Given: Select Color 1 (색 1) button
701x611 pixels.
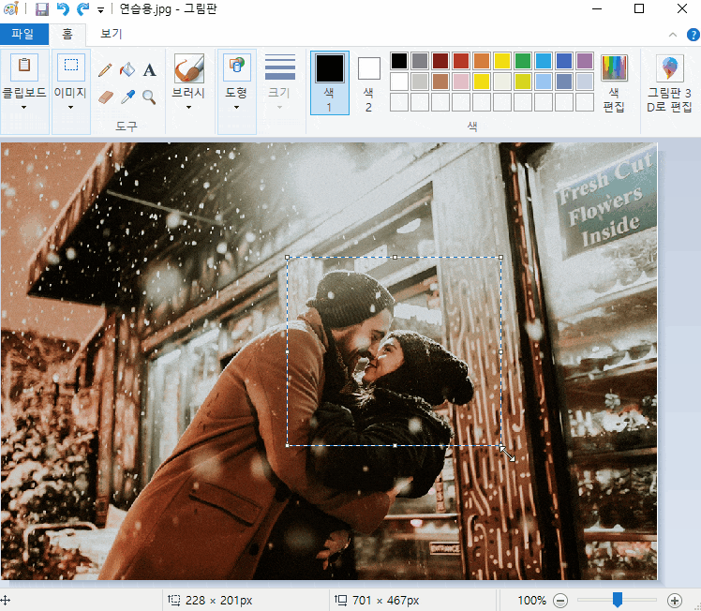Looking at the screenshot, I should [x=330, y=82].
